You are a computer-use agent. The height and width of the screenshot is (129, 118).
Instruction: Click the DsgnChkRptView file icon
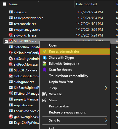pyautogui.click(x=11, y=122)
